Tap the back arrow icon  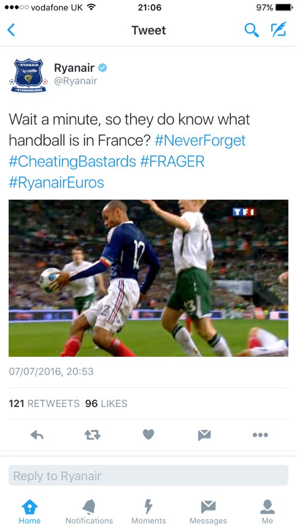tap(11, 30)
